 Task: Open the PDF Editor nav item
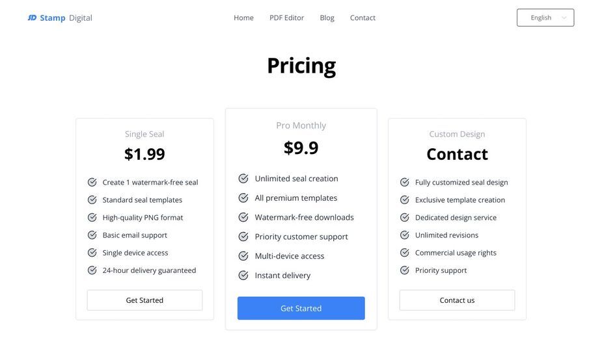point(286,18)
